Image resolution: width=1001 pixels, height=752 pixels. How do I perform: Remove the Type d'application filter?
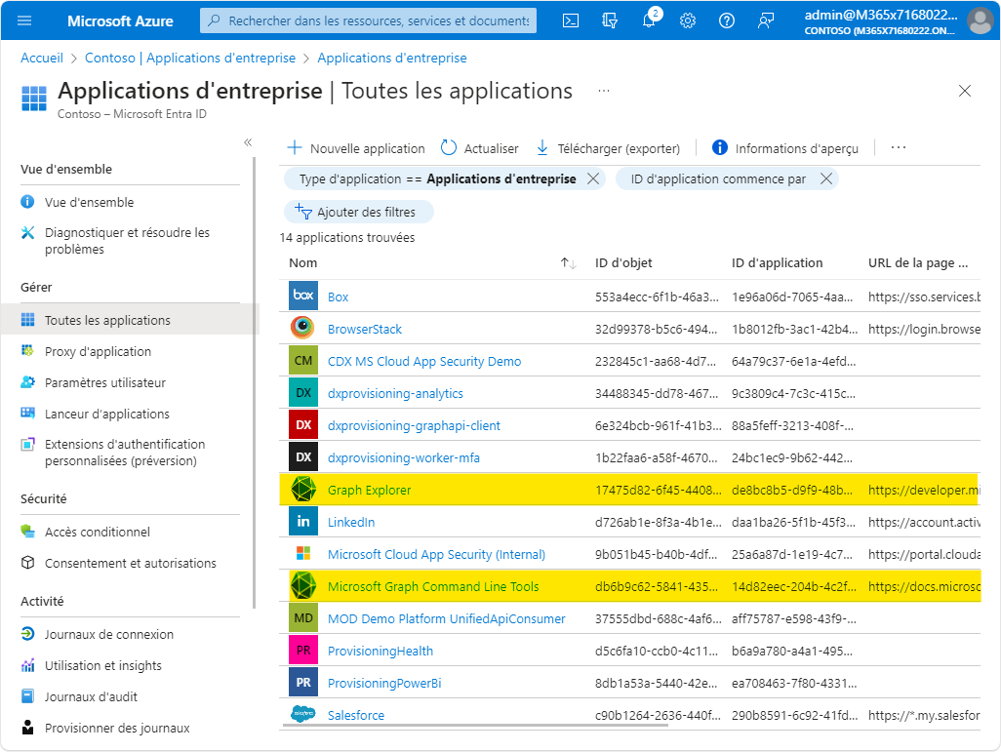coord(593,178)
